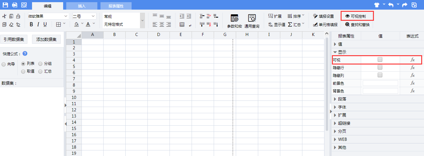Check the 可视 checkbox
The height and width of the screenshot is (156, 424).
[x=380, y=59]
